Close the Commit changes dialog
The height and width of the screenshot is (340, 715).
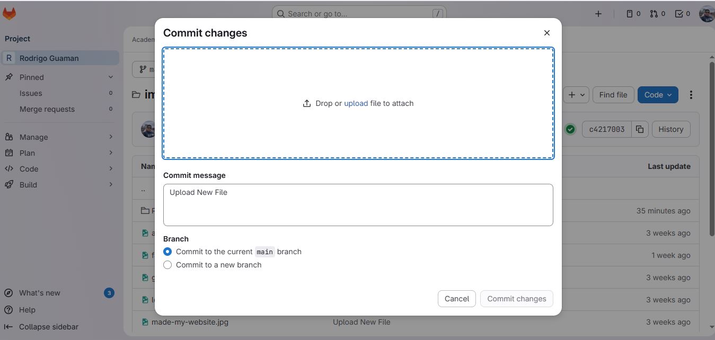[x=547, y=33]
